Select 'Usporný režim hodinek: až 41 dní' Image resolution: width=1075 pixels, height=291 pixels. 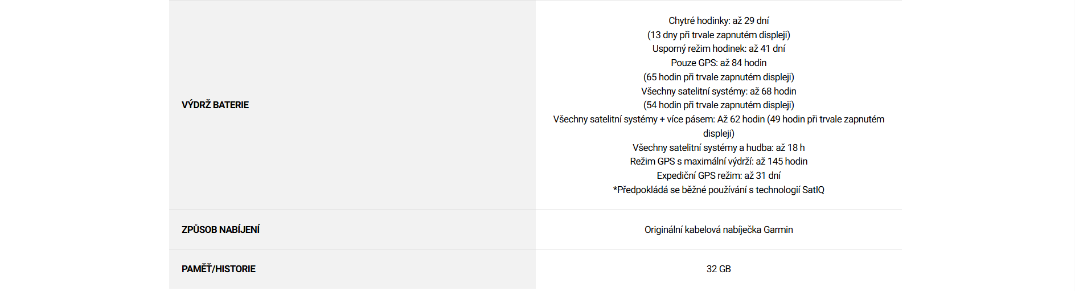719,48
